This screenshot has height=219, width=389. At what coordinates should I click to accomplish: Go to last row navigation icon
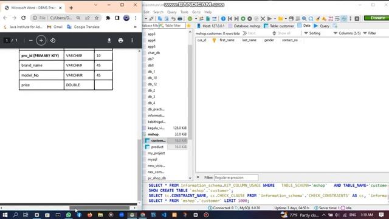[236, 19]
